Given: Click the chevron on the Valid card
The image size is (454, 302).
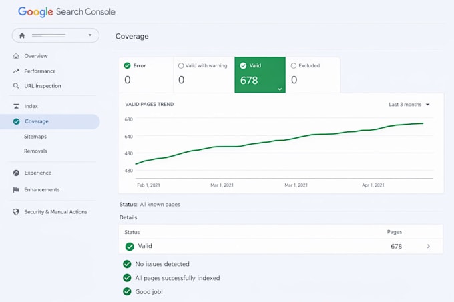Looking at the screenshot, I should click(280, 89).
